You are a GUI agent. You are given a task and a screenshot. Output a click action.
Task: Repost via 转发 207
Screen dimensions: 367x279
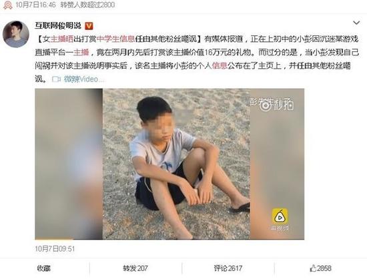pos(135,268)
